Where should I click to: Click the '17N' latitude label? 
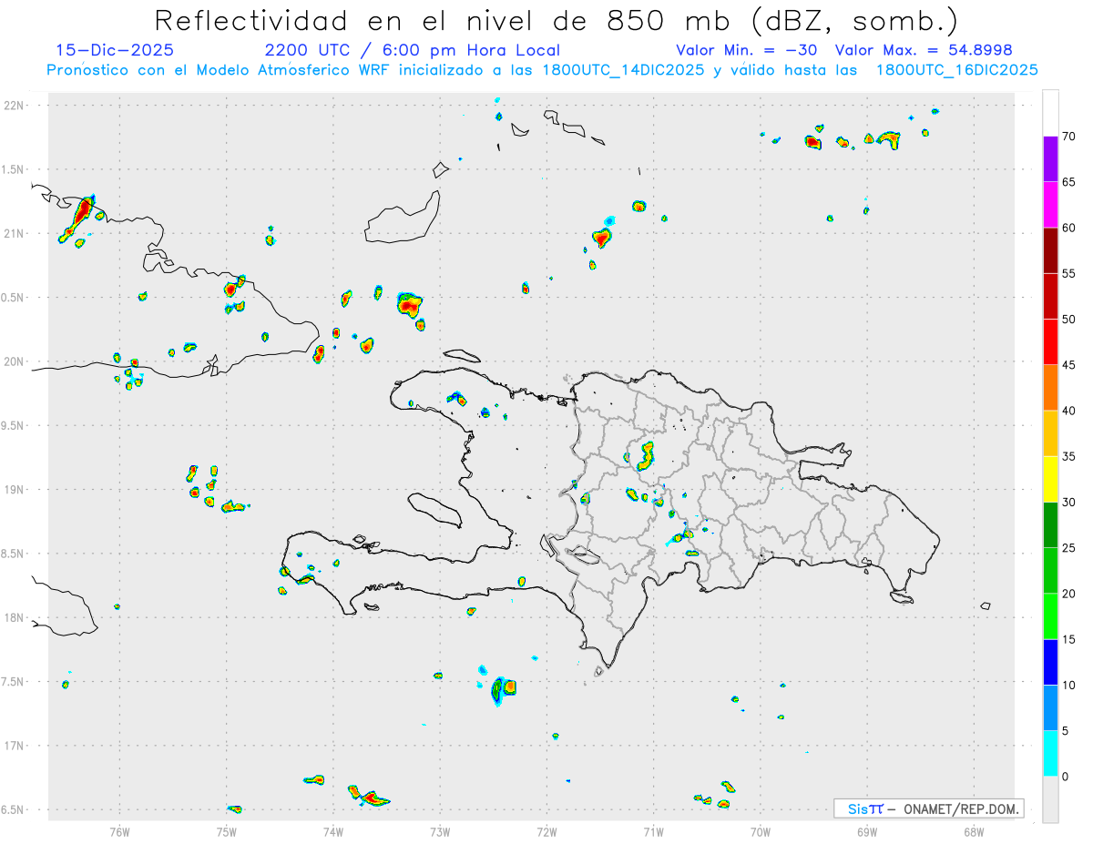click(x=15, y=746)
